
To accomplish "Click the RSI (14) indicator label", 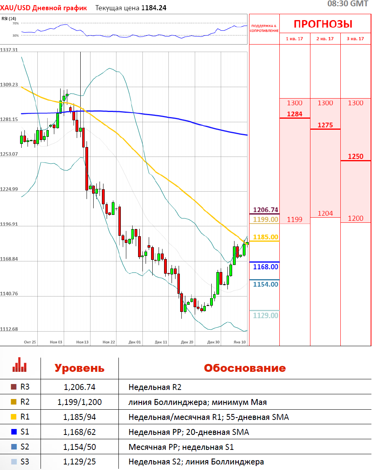I will coord(9,19).
